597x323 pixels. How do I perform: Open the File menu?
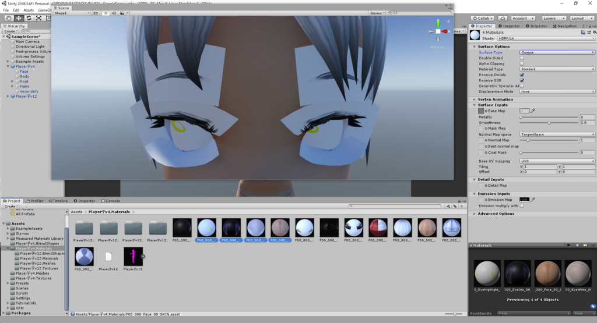pyautogui.click(x=6, y=10)
